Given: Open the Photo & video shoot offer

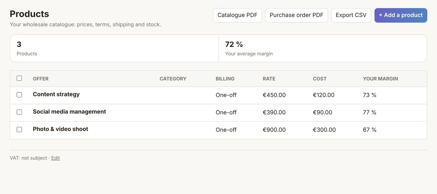Looking at the screenshot, I should pos(61,129).
